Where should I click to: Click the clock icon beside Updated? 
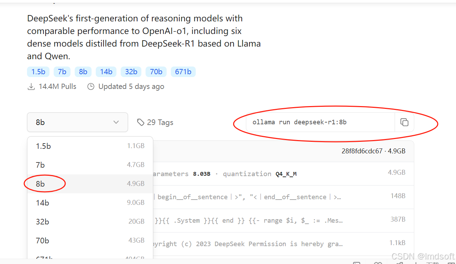point(91,86)
